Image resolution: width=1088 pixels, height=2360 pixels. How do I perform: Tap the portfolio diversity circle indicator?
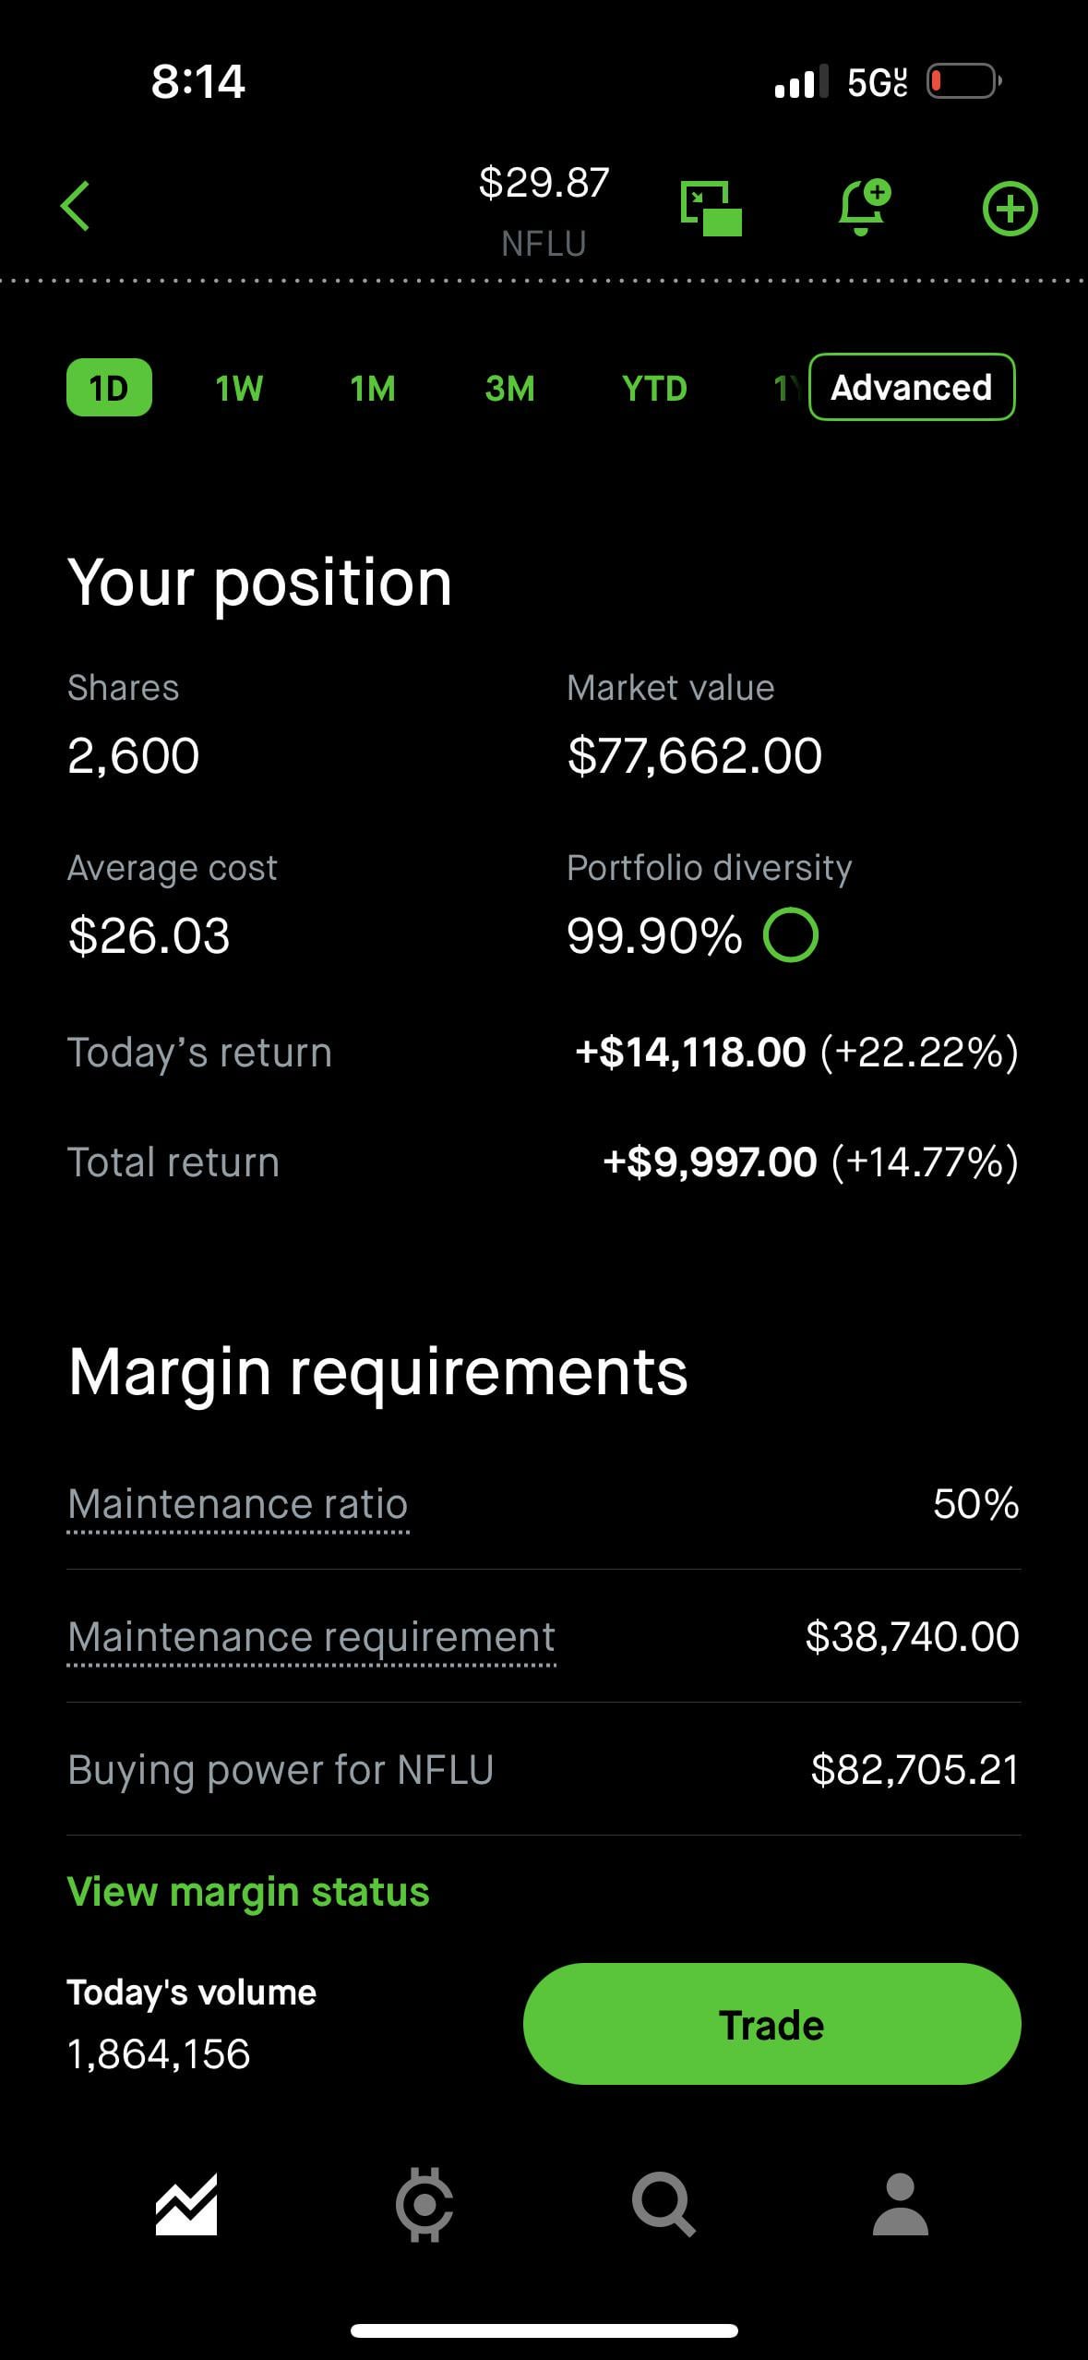click(x=791, y=935)
